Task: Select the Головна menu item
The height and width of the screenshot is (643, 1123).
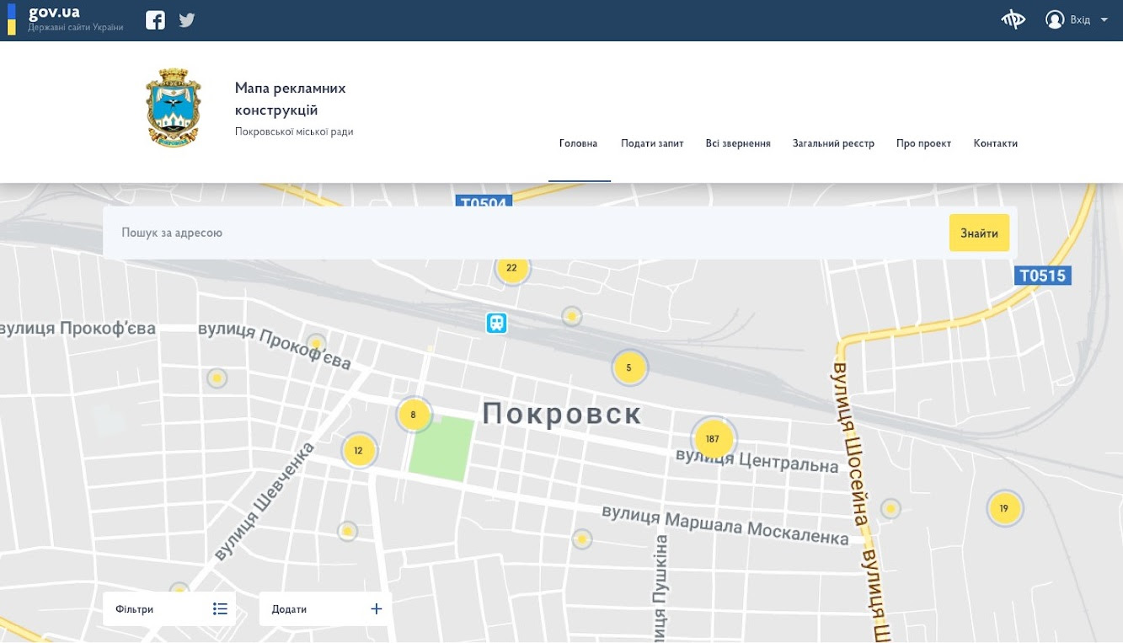Action: coord(579,143)
